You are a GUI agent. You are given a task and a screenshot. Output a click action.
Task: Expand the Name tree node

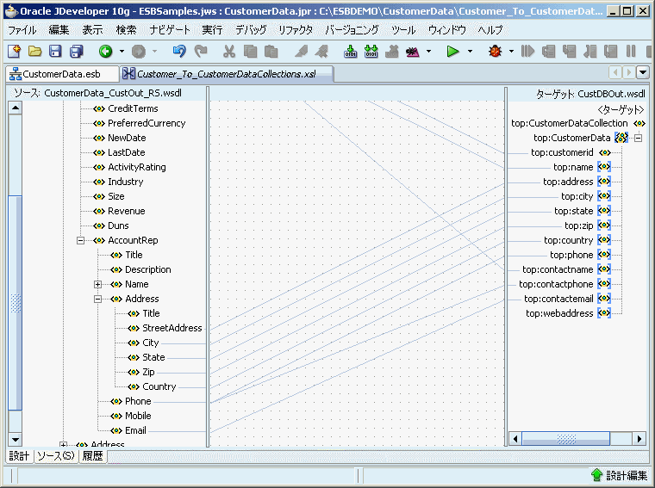point(97,285)
